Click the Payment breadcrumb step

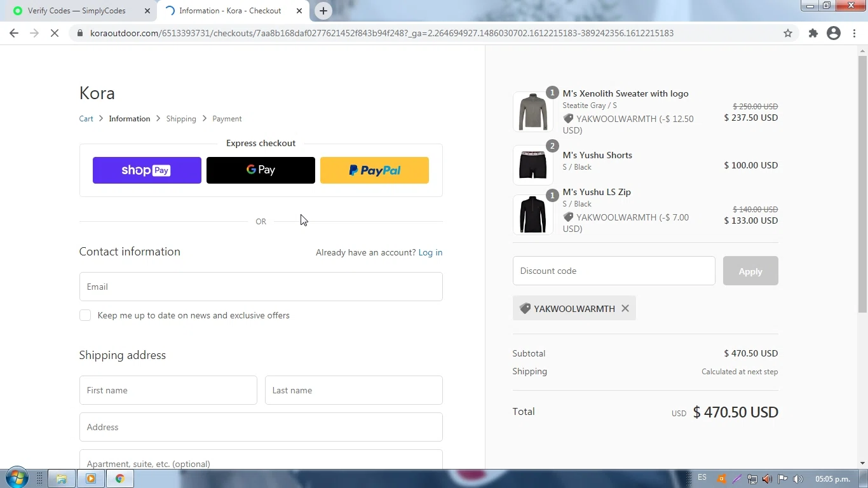(227, 119)
